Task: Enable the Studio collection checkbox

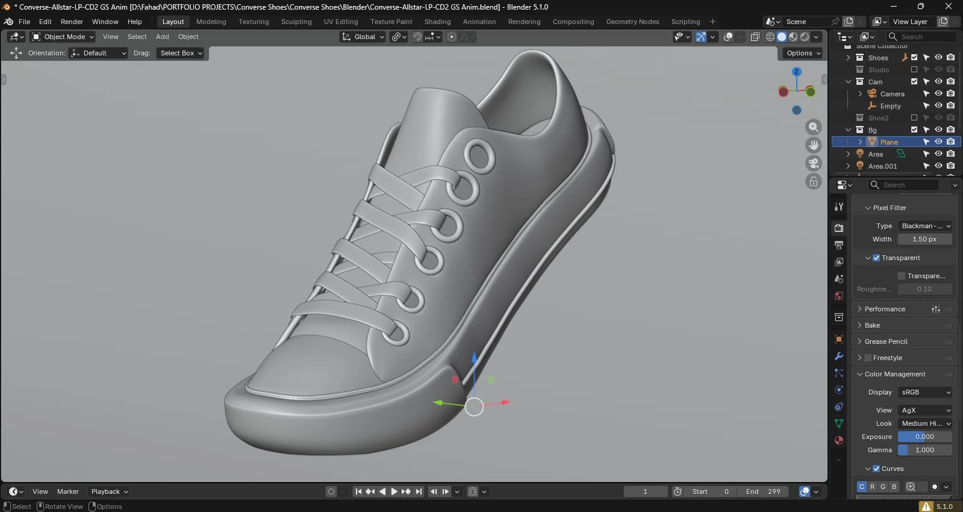Action: tap(914, 70)
